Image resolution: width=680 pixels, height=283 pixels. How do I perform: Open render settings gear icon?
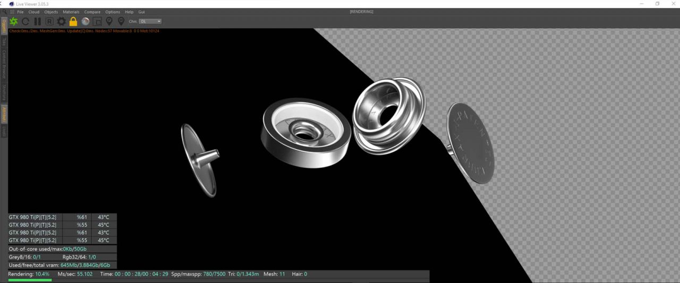(x=62, y=22)
